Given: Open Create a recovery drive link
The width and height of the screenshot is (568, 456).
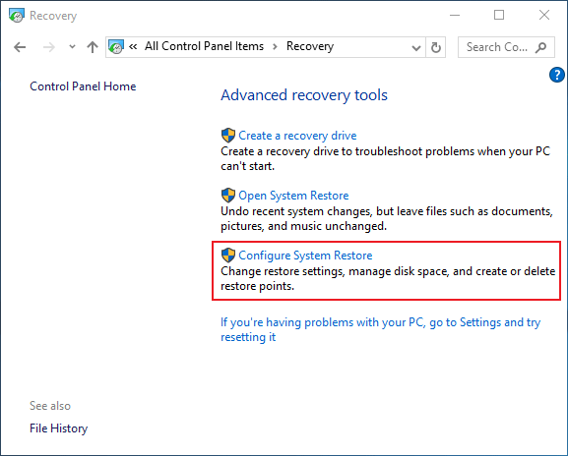Looking at the screenshot, I should (297, 136).
